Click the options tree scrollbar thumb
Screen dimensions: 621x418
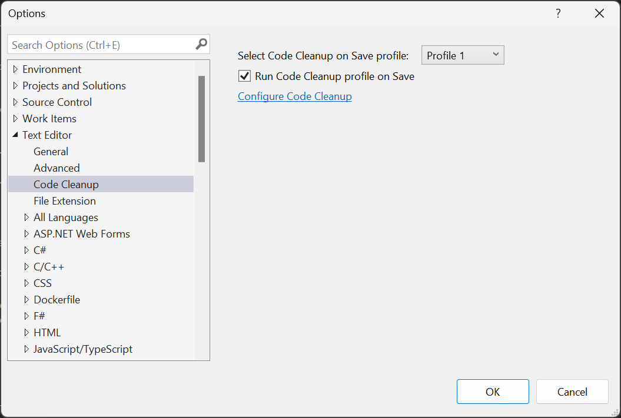point(201,118)
